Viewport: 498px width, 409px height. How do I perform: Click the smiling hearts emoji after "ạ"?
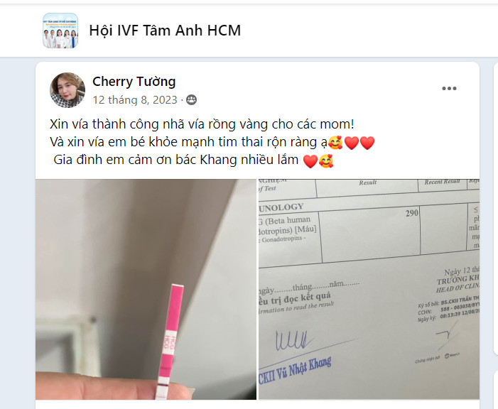336,143
